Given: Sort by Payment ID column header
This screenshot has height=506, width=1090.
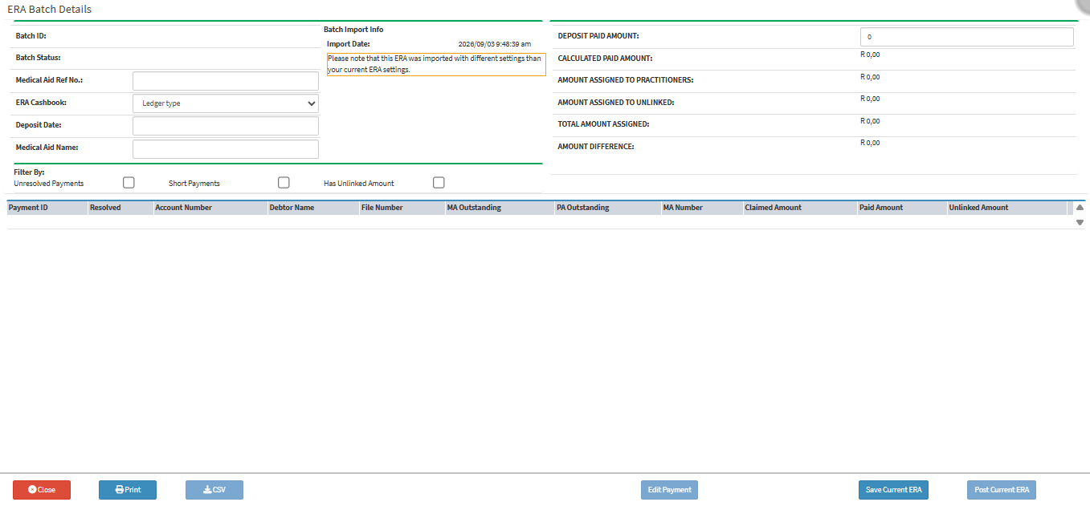Looking at the screenshot, I should pos(47,208).
